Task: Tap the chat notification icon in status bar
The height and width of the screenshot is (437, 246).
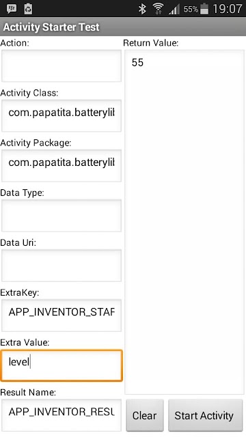Action: coord(12,9)
